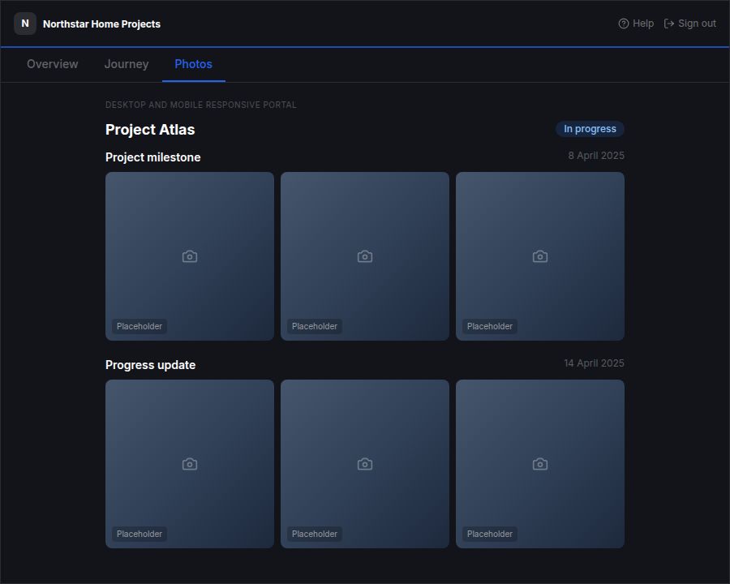Screen dimensions: 730x584
Task: Open third Project milestone photo thumbnail
Action: pos(540,256)
